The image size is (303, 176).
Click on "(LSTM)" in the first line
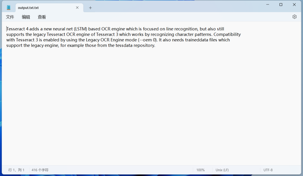pos(81,29)
